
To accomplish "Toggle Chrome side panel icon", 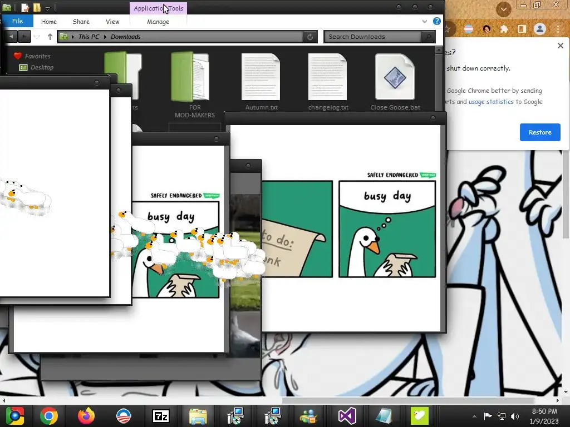I will pyautogui.click(x=522, y=29).
